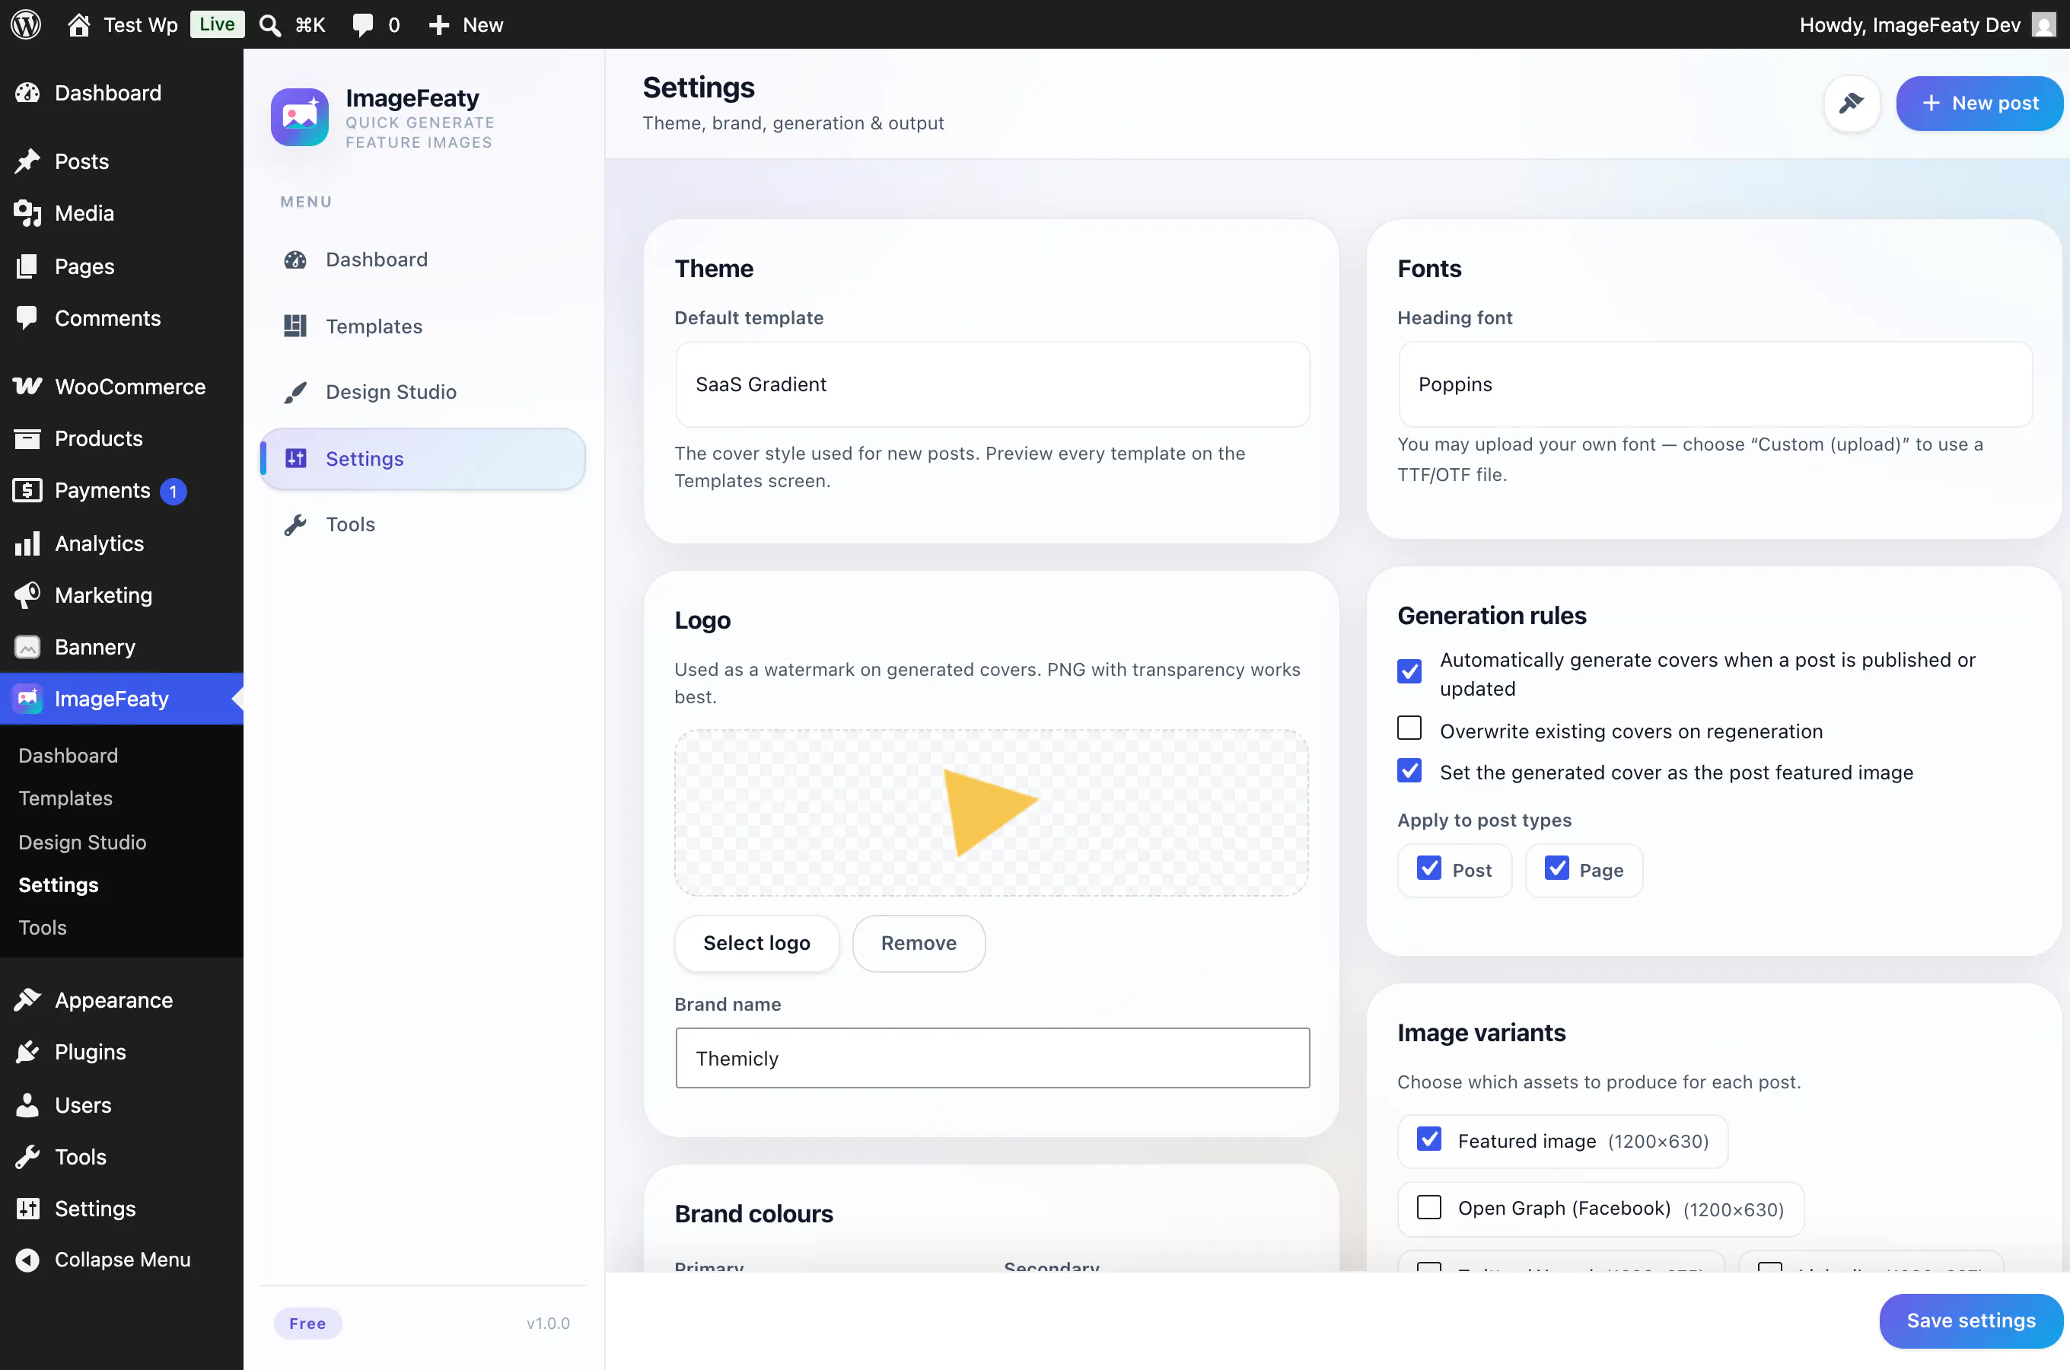Open the ImageFeaty item in admin sidebar

click(x=122, y=698)
